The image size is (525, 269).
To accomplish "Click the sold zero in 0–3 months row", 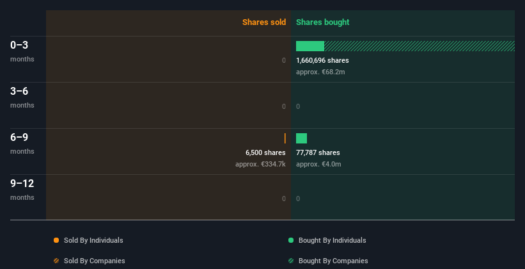I will click(x=284, y=60).
